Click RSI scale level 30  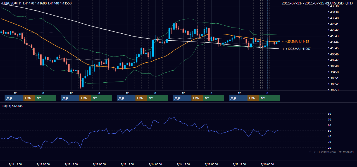[x=329, y=142]
